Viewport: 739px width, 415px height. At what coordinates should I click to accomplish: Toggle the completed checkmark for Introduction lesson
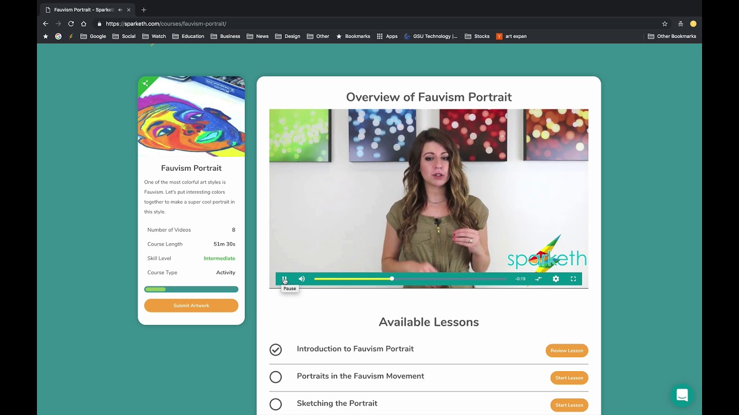[275, 349]
